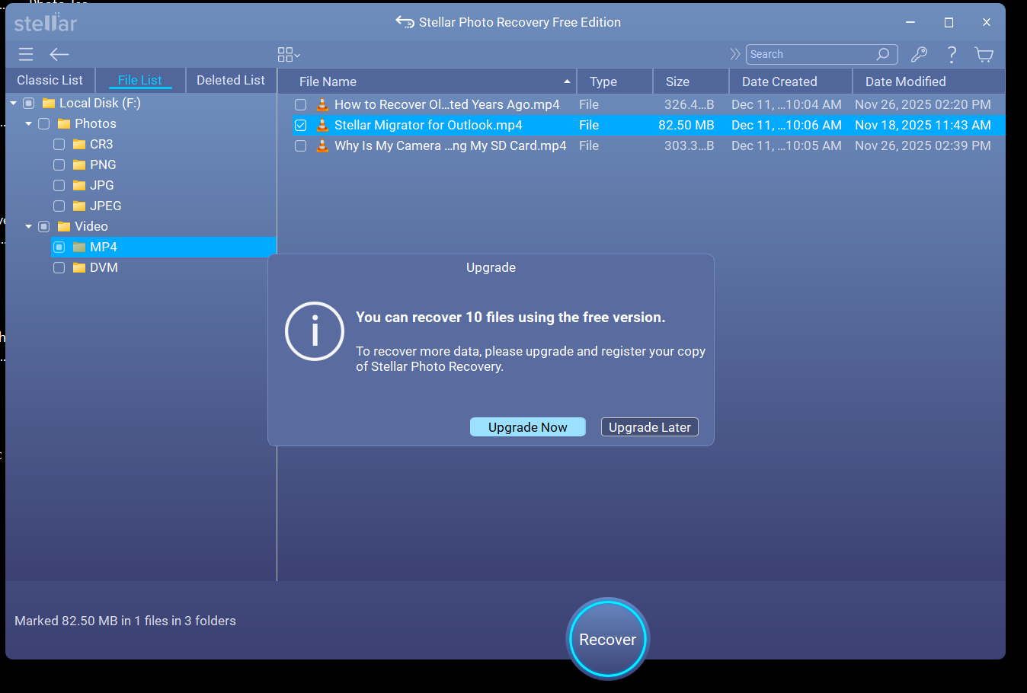
Task: Click the VLC icon of Stellar Migrator file
Action: [322, 125]
